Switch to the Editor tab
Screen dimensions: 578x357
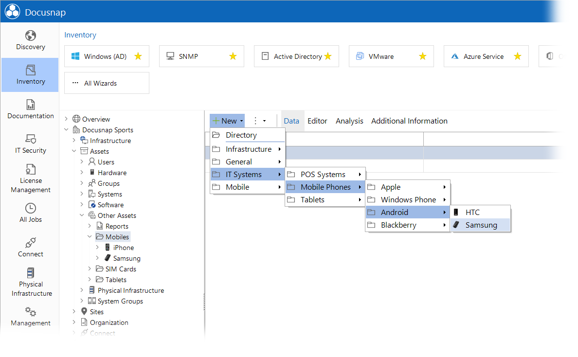[317, 121]
